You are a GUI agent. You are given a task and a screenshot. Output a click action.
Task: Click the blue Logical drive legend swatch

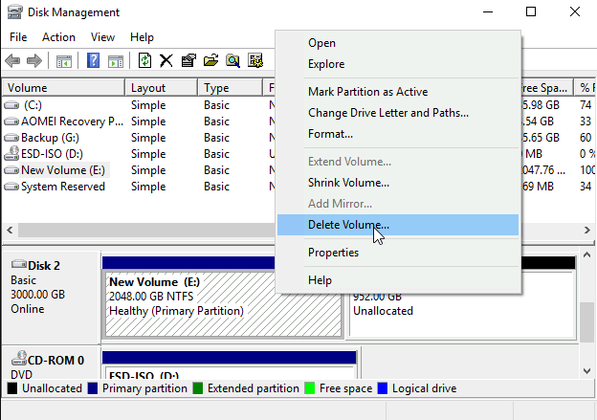383,388
